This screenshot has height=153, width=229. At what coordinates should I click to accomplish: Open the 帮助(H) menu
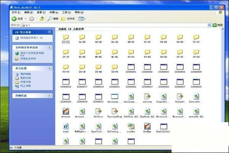click(79, 13)
